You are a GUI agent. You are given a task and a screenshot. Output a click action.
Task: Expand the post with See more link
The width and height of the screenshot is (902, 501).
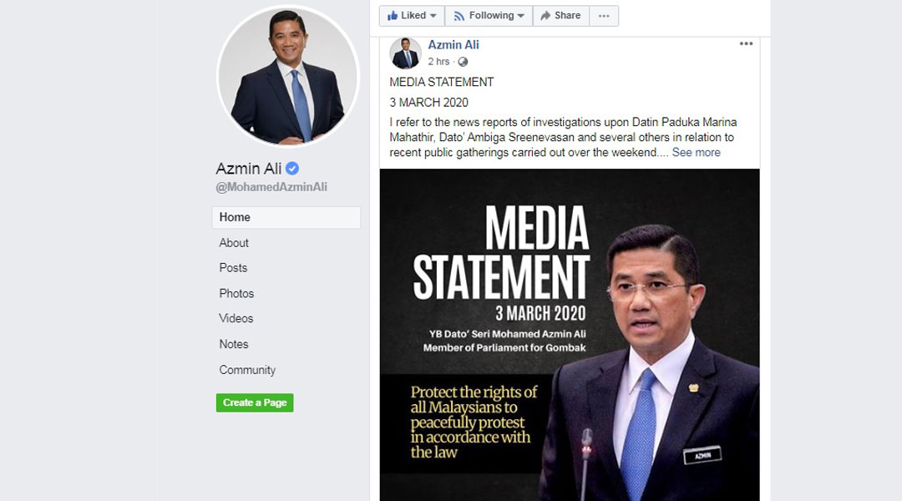pyautogui.click(x=696, y=153)
